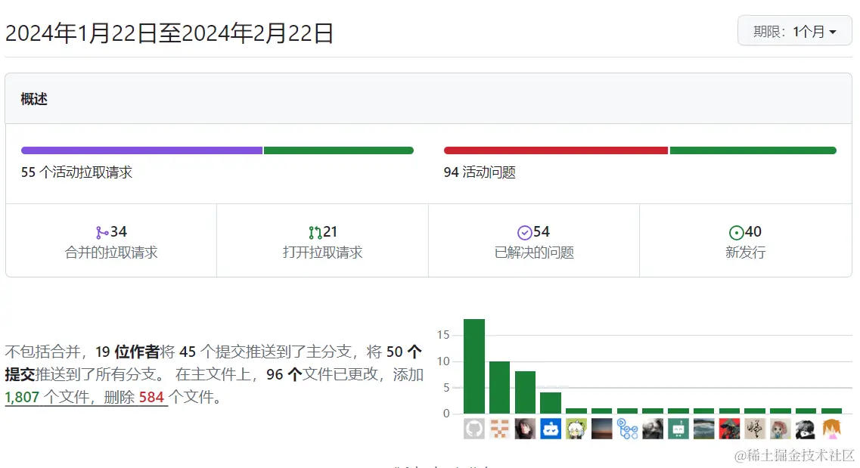The height and width of the screenshot is (468, 860).
Task: Open the green robot face avatar
Action: (678, 429)
